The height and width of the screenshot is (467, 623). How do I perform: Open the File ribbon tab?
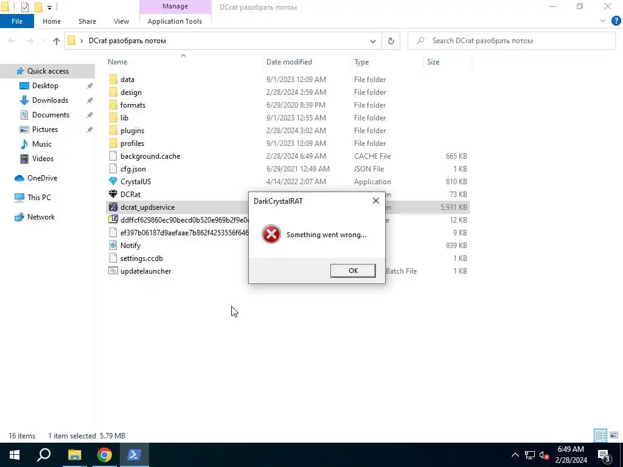[x=17, y=21]
